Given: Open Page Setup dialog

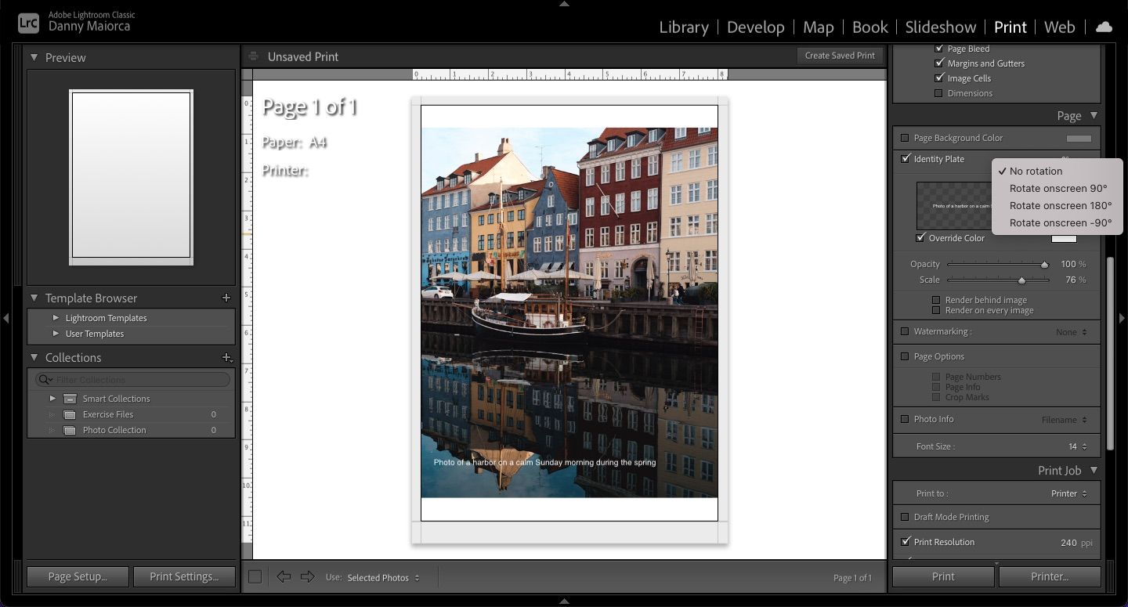Looking at the screenshot, I should tap(77, 576).
